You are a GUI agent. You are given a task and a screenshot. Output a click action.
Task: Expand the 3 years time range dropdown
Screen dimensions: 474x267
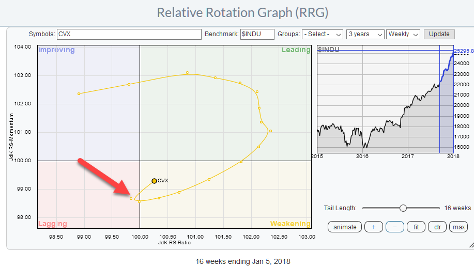pyautogui.click(x=365, y=34)
